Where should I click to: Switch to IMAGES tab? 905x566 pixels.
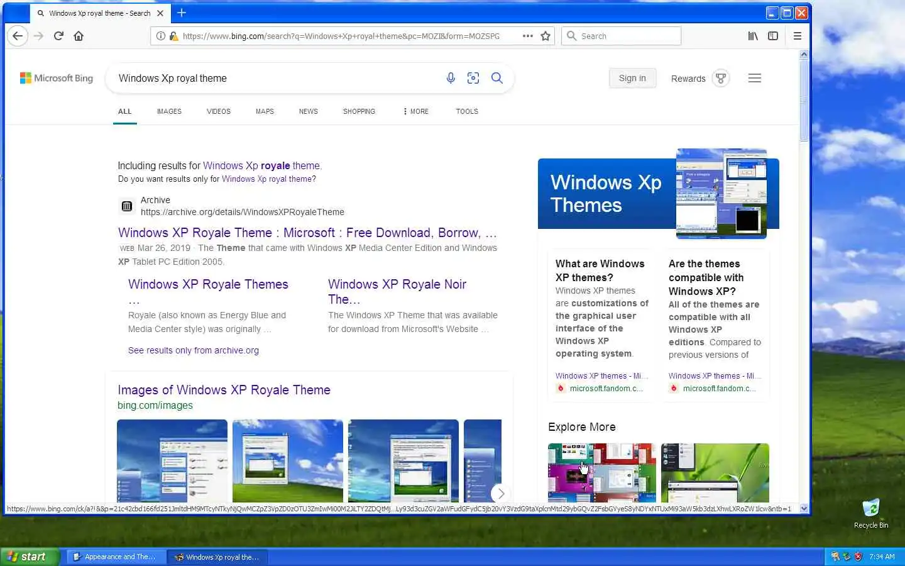click(169, 111)
